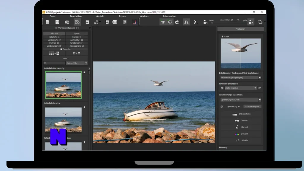Open the 'Optimierung: natürlich' dropdown

tap(240, 100)
